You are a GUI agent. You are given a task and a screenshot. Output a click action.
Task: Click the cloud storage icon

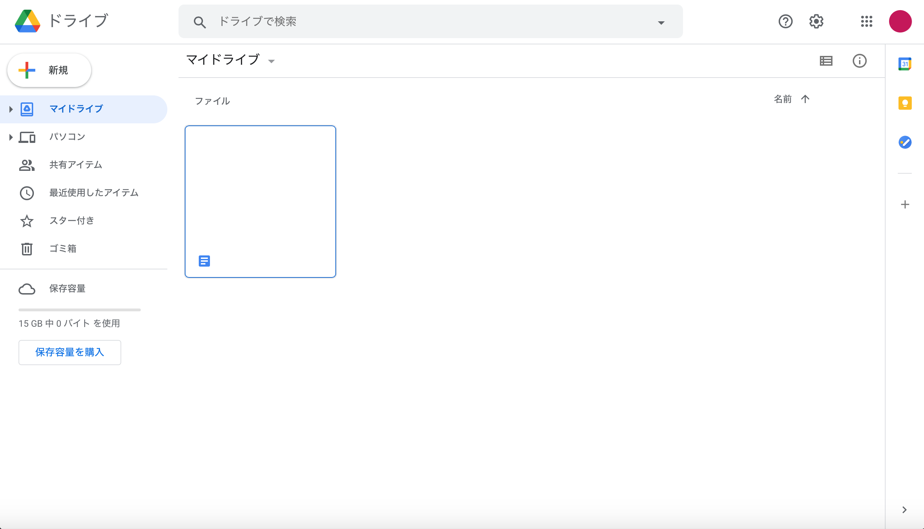[27, 289]
